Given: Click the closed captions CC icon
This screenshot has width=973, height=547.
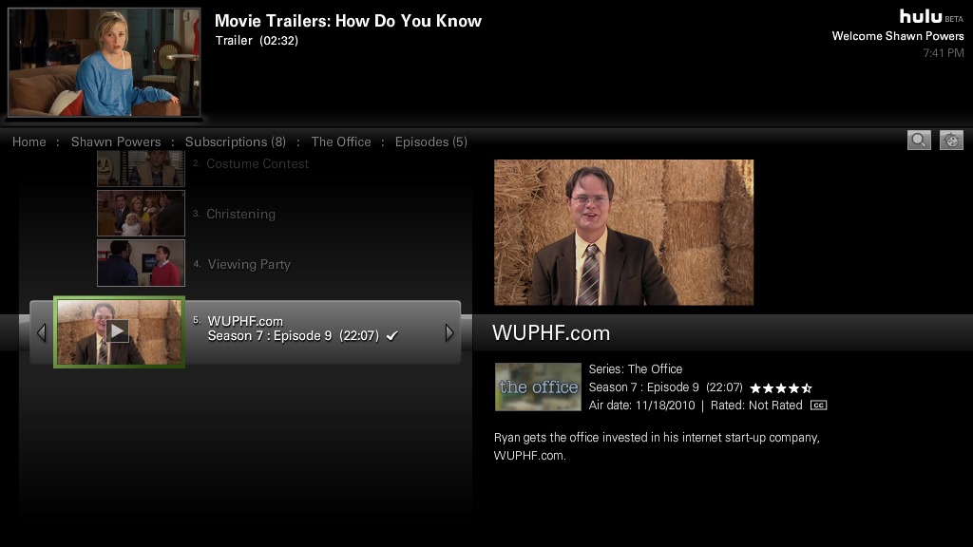Looking at the screenshot, I should (818, 406).
